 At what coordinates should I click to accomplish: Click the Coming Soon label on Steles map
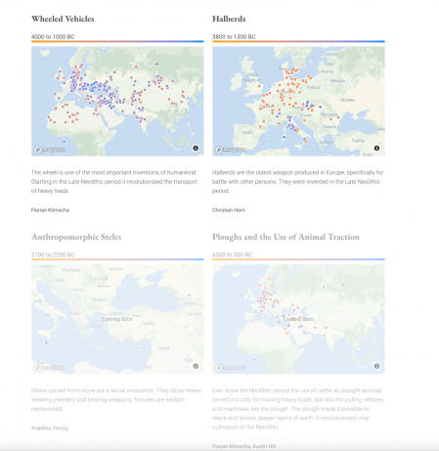point(117,319)
